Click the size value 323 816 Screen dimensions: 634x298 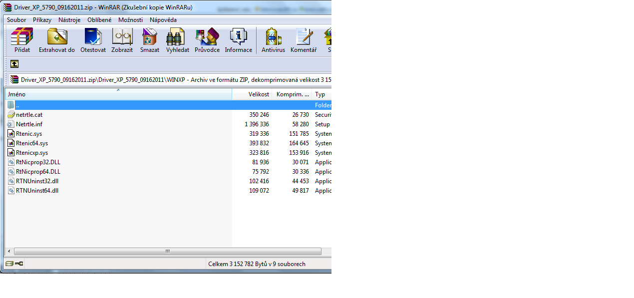(x=259, y=153)
